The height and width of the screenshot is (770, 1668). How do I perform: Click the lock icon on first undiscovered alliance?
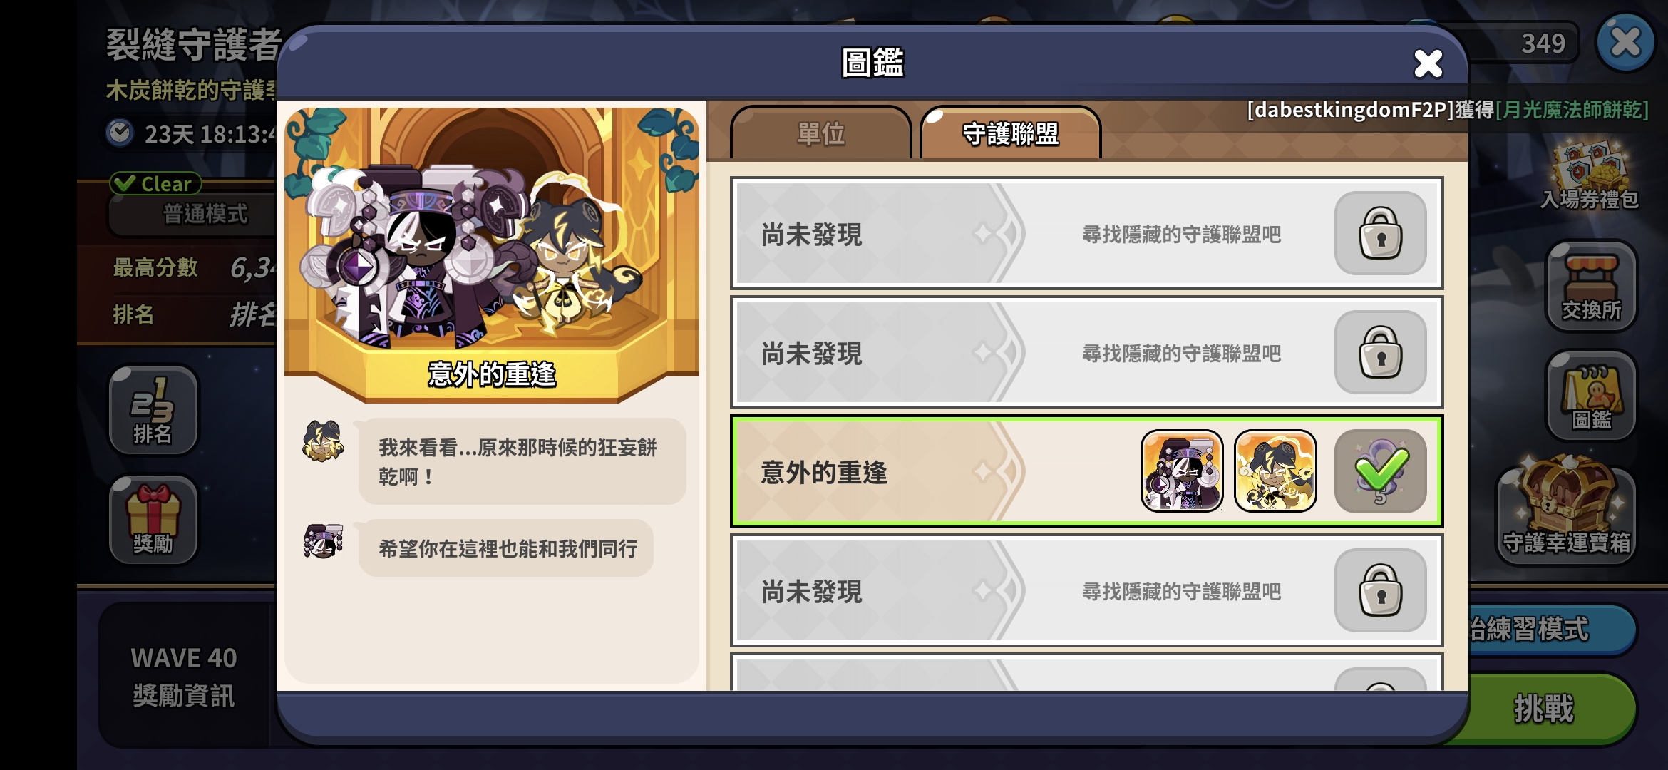pos(1381,233)
